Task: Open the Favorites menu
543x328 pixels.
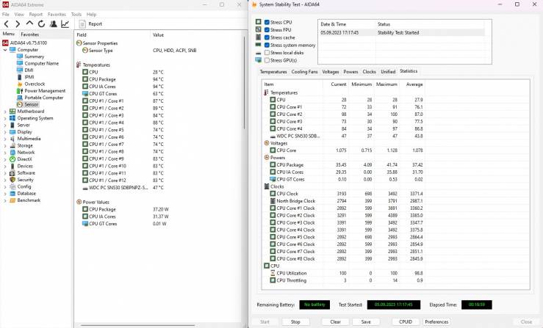Action: 57,14
